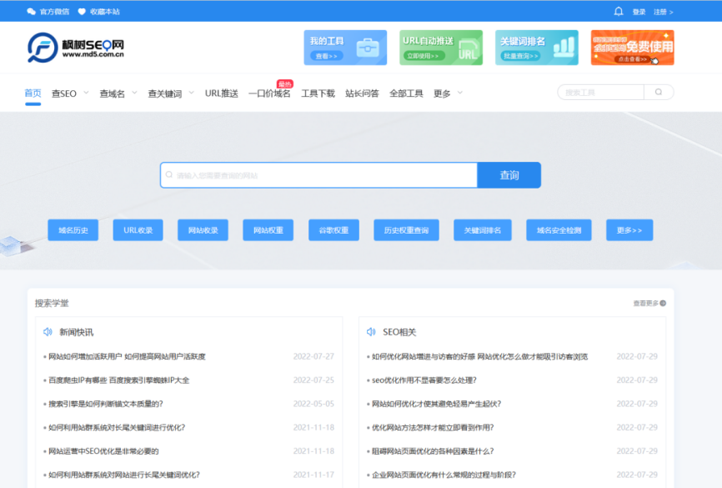Open article 网站如何优化才使其避免轻易产生起伏
The image size is (722, 488).
[x=437, y=404]
